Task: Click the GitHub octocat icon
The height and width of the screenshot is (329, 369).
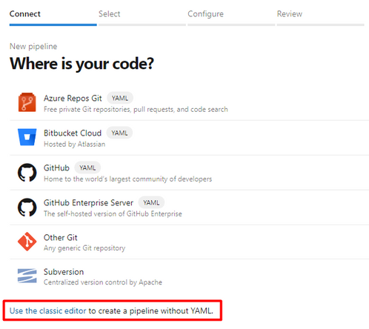Action: pos(27,173)
